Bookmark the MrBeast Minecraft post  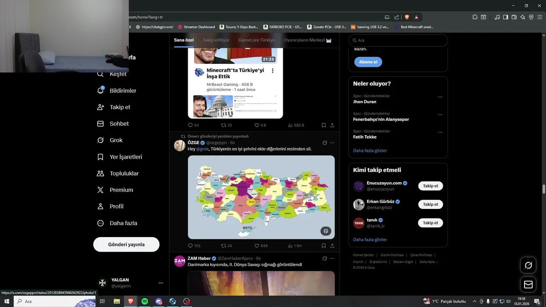[323, 125]
